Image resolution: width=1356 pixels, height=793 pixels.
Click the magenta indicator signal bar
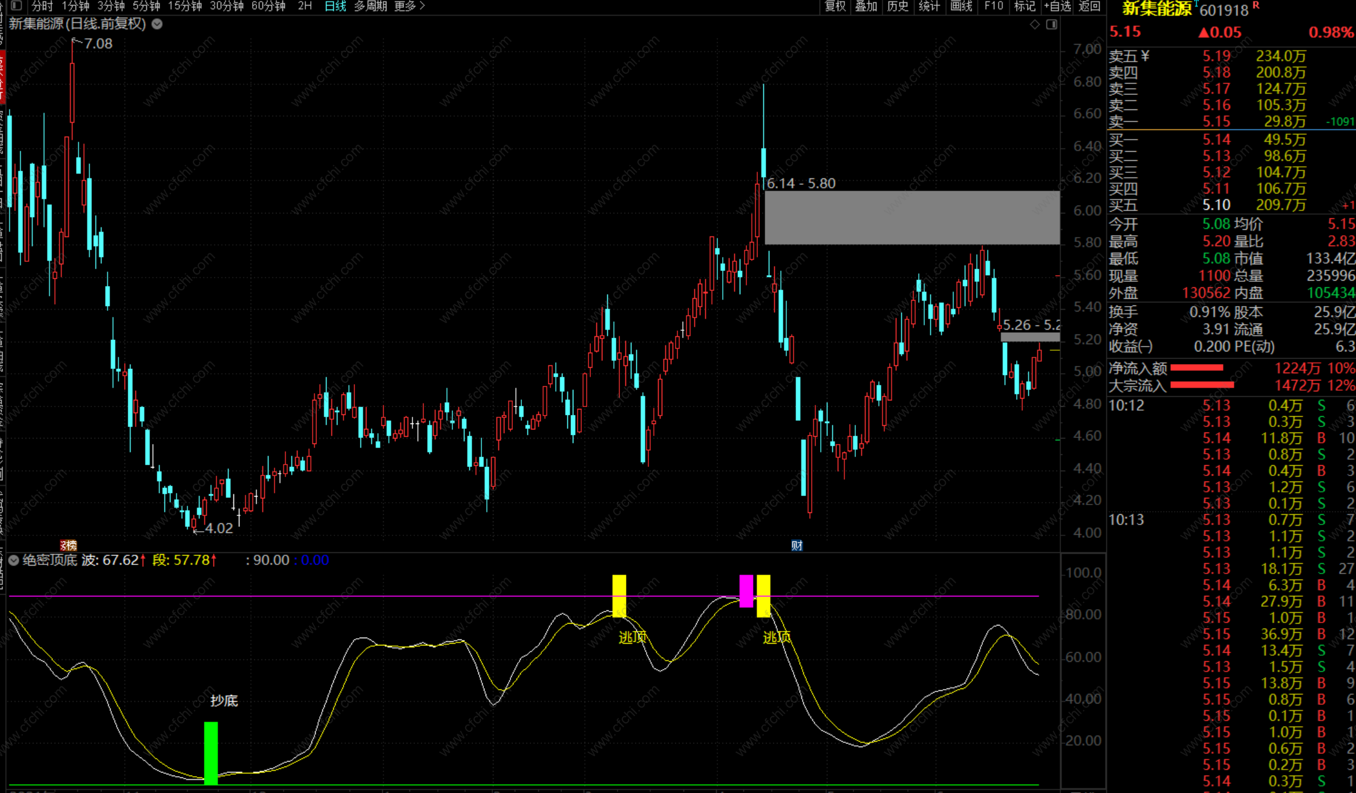tap(746, 590)
